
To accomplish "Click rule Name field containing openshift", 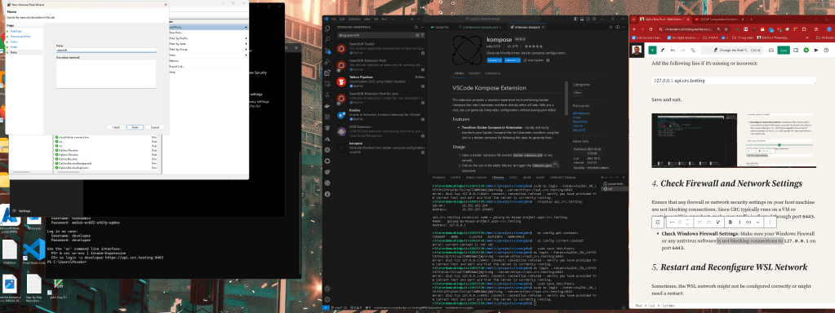I will tap(106, 51).
